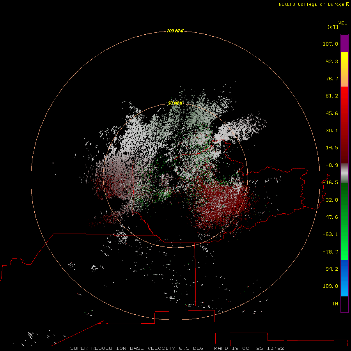351x351 pixels.
Task: Click the 14.5 velocity scale value
Action: [332, 148]
